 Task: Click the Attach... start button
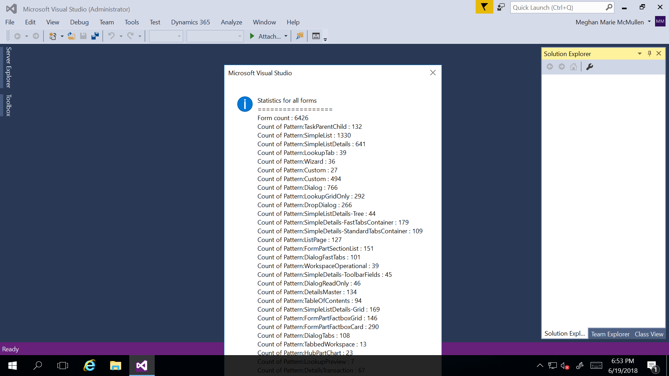(x=266, y=36)
